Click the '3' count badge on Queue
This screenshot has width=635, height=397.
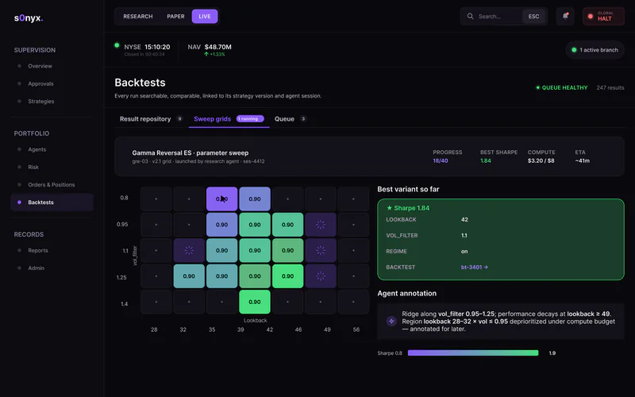(x=303, y=118)
